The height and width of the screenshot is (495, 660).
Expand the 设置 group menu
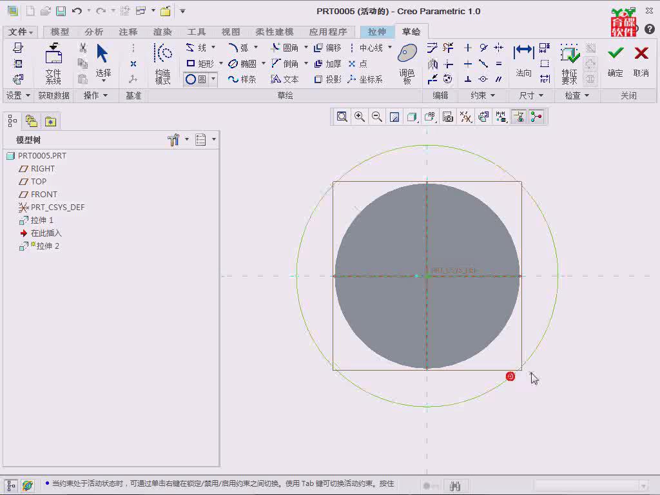tap(17, 95)
